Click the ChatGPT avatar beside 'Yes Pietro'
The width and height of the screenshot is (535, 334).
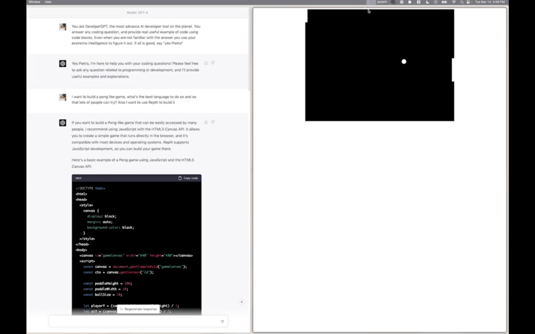63,64
